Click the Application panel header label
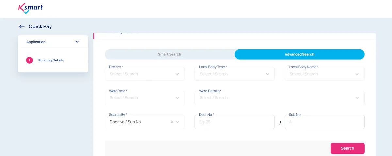 36,42
